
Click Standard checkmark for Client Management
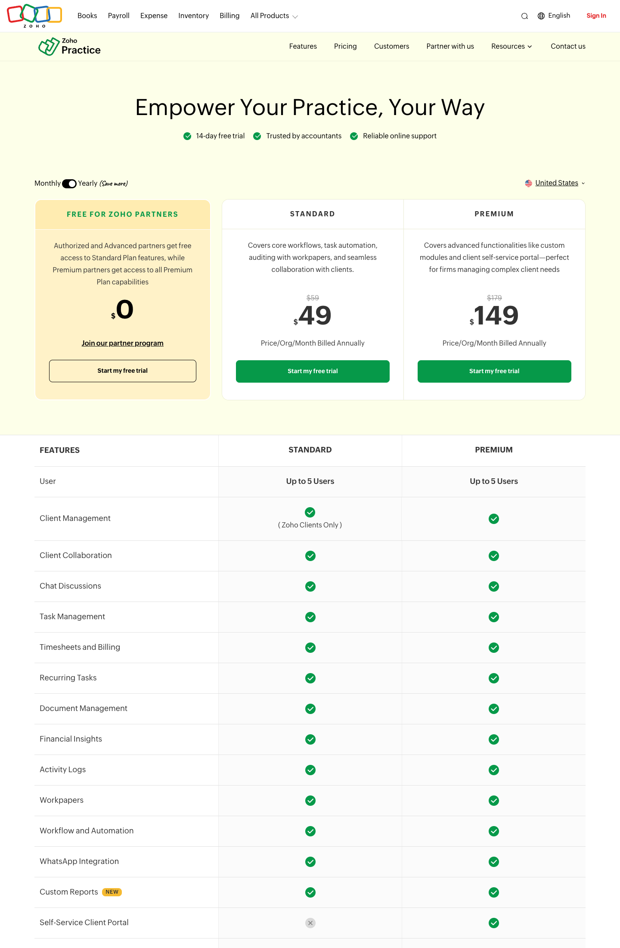[310, 512]
